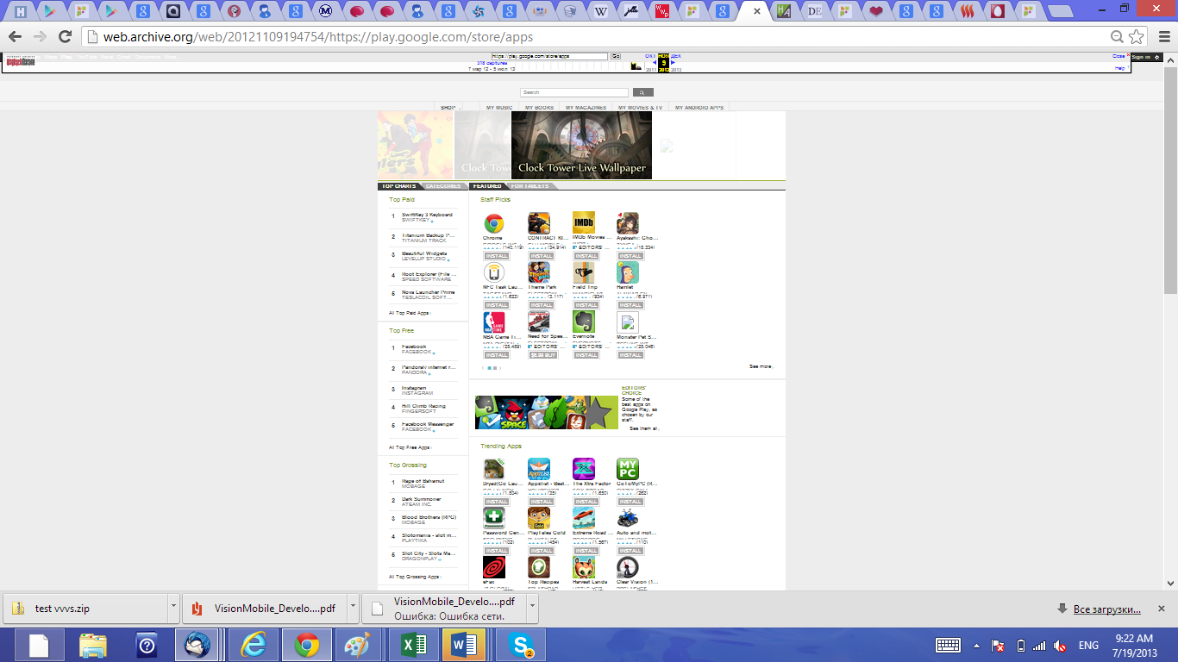
Task: Bookmark this page with the star icon
Action: pos(1137,37)
